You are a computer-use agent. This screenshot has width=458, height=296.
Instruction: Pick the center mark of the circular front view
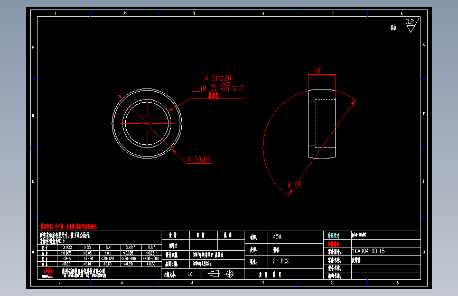click(147, 124)
